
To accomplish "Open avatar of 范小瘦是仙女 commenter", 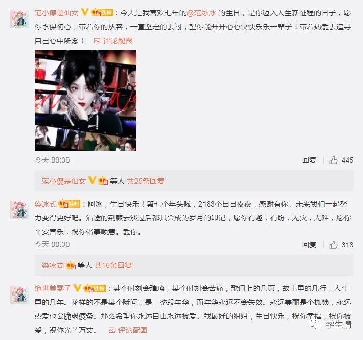I will tap(19, 19).
